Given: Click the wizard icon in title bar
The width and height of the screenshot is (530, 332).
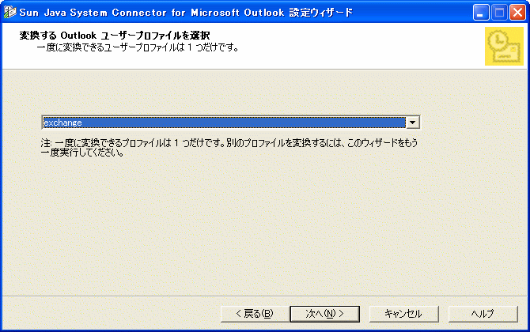Looking at the screenshot, I should [x=9, y=12].
